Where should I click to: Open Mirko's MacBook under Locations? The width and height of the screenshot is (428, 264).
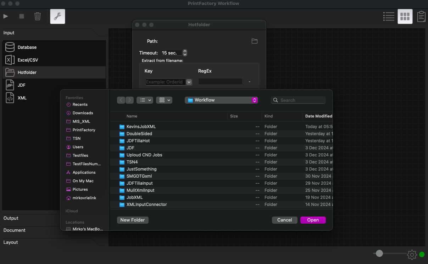pos(84,229)
